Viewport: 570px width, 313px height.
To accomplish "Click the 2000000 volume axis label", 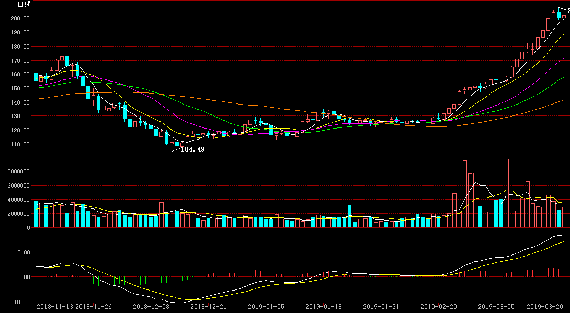I will [18, 214].
